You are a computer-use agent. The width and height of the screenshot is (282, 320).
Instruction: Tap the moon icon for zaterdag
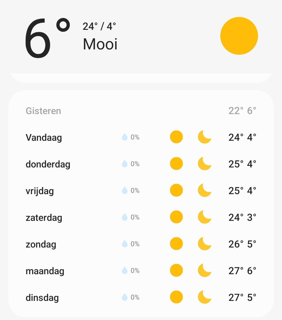tap(204, 217)
